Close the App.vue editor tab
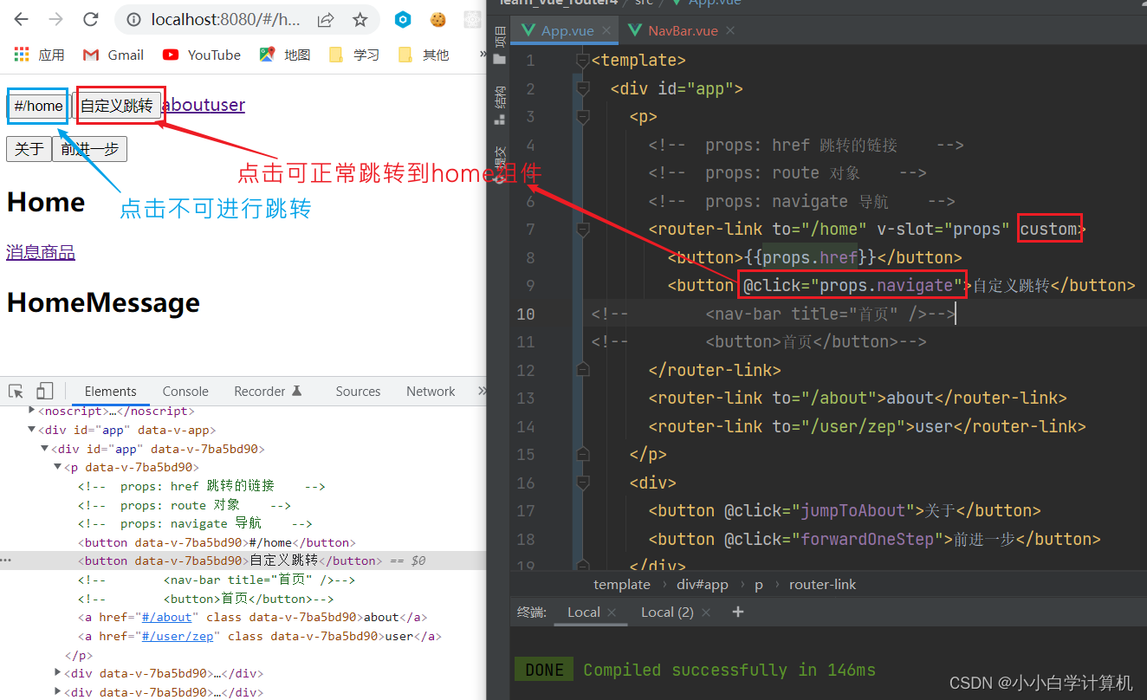This screenshot has width=1147, height=700. point(606,30)
